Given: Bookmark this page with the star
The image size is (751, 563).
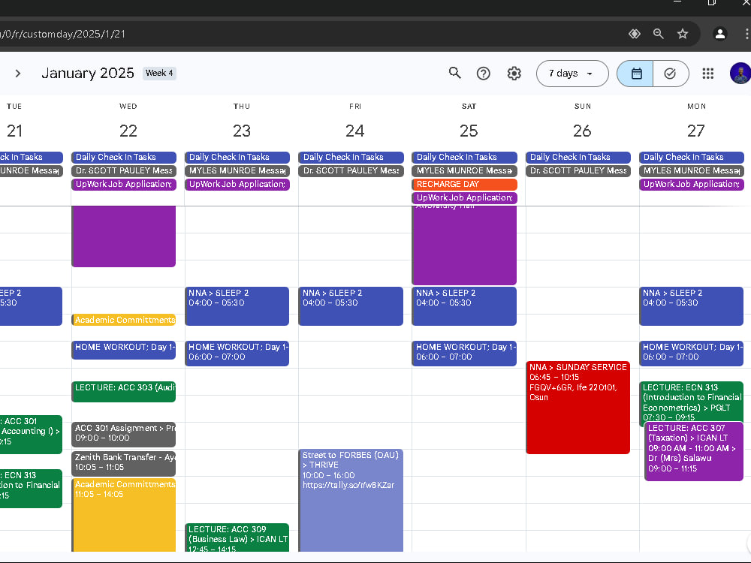Looking at the screenshot, I should [x=683, y=34].
